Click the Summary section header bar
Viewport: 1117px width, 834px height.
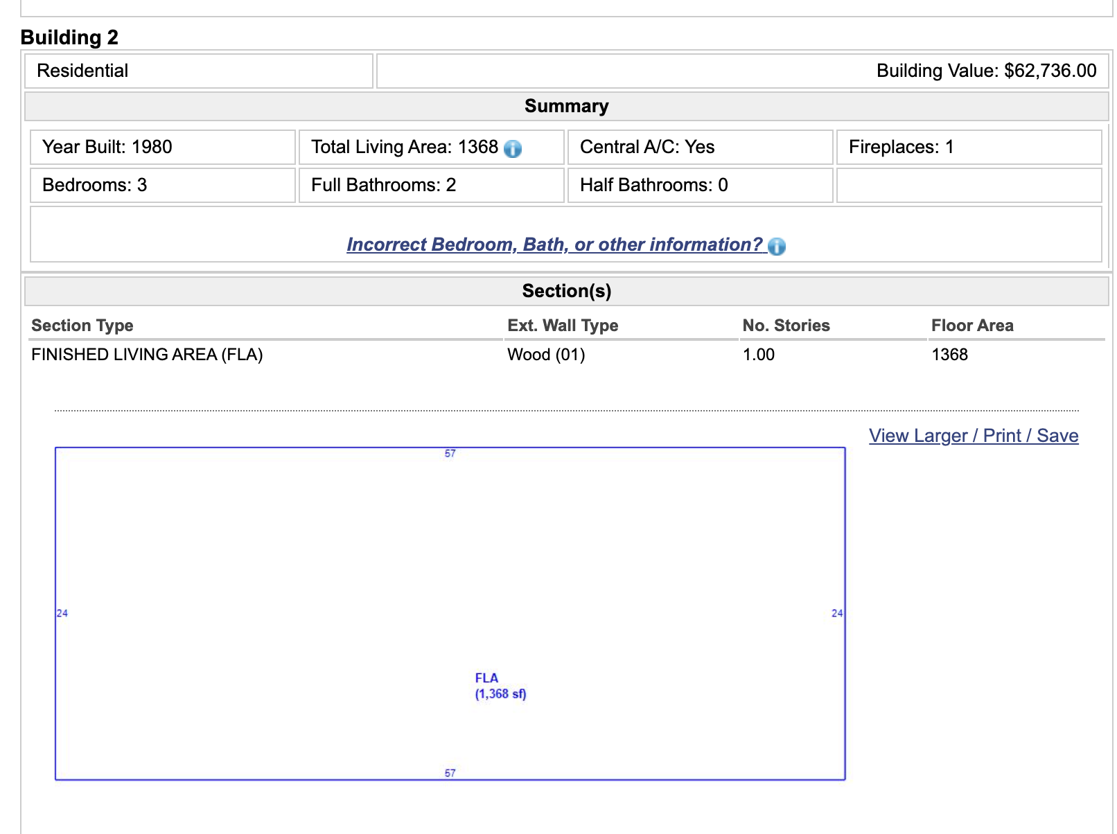click(566, 106)
